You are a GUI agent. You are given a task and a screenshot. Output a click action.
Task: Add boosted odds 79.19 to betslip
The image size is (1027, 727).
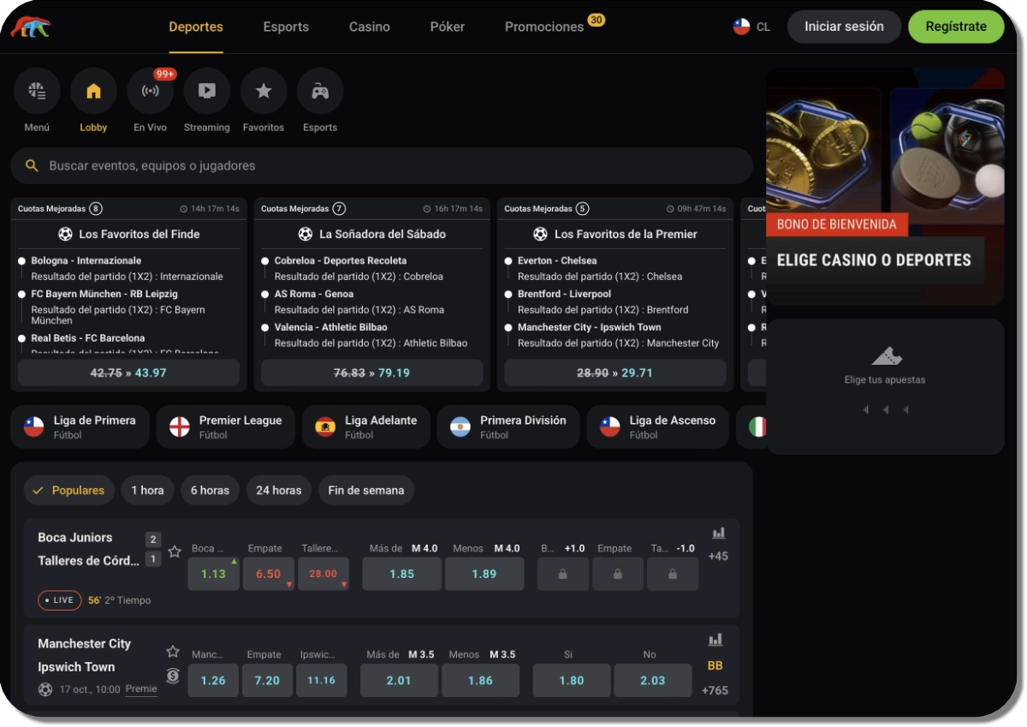coord(371,372)
